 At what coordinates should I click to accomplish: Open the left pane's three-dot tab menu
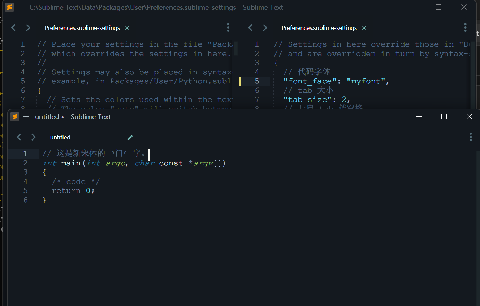pyautogui.click(x=228, y=27)
